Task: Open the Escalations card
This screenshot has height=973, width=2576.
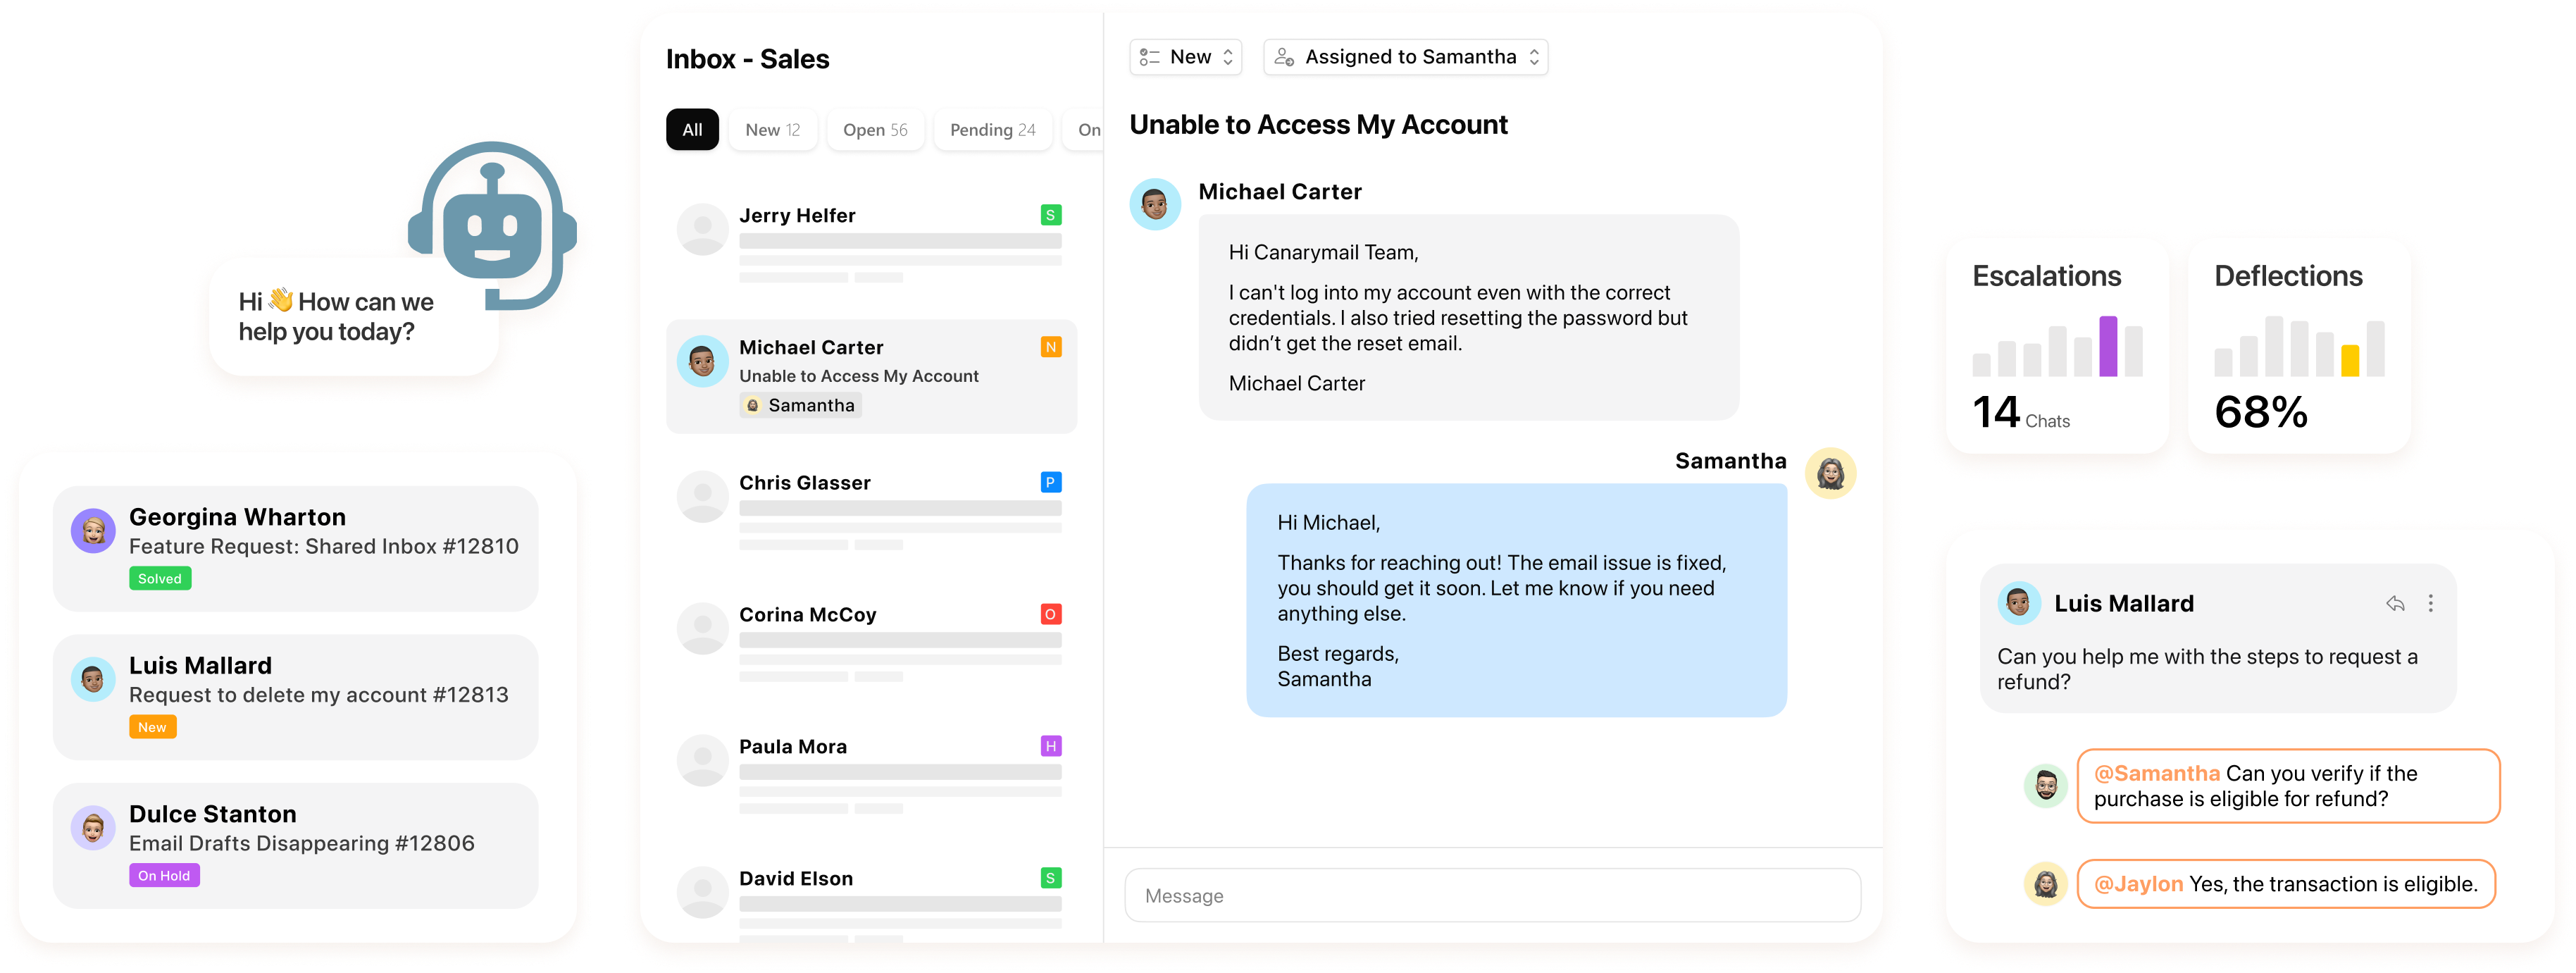Action: 2057,346
